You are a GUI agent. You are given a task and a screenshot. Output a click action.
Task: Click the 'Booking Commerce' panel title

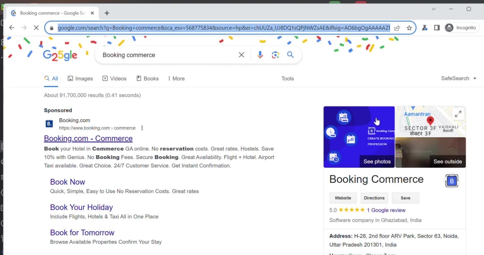tap(376, 179)
